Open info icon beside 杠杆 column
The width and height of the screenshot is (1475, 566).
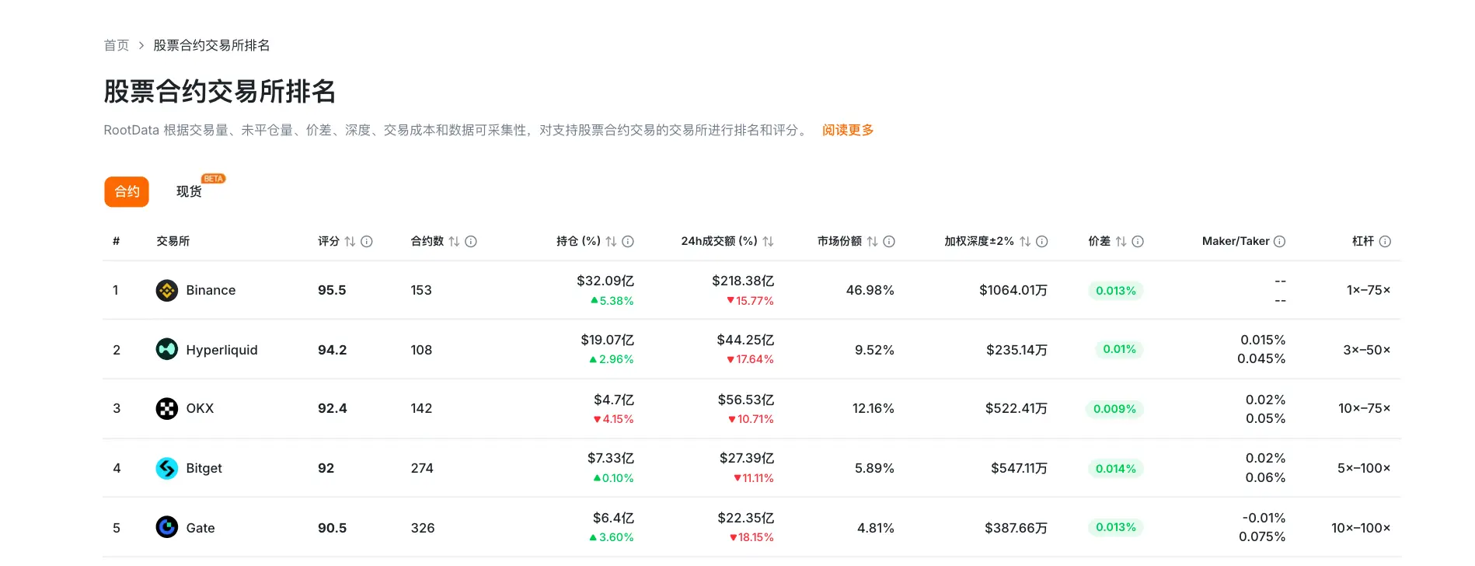pos(1385,242)
